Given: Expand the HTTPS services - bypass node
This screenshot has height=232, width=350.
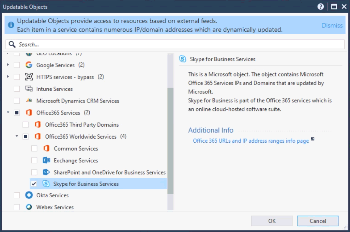Looking at the screenshot, I should tap(8, 76).
